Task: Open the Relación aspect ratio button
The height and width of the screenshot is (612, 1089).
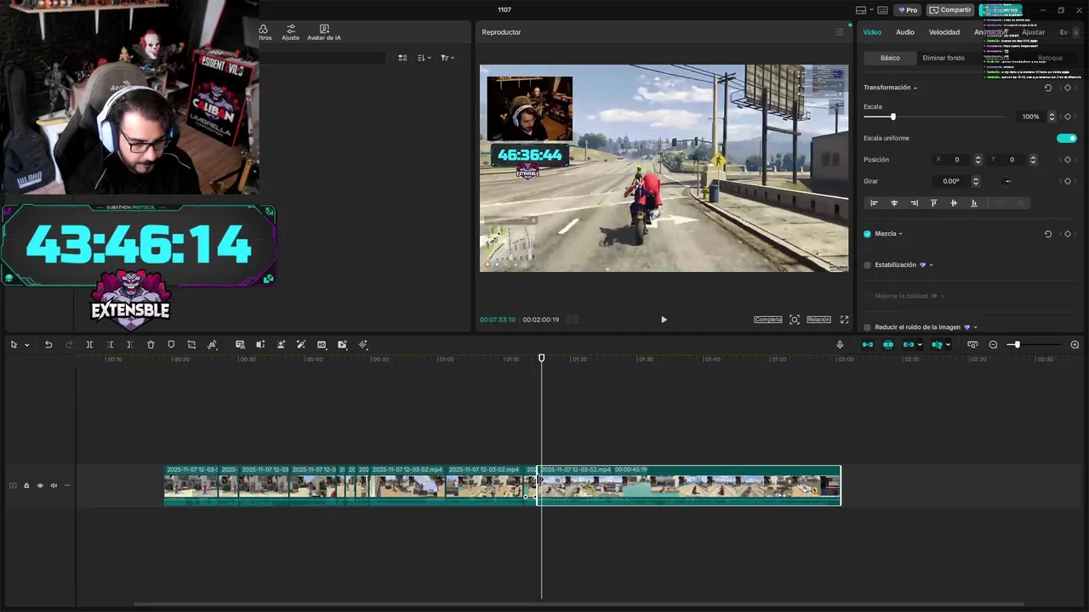Action: pos(818,320)
